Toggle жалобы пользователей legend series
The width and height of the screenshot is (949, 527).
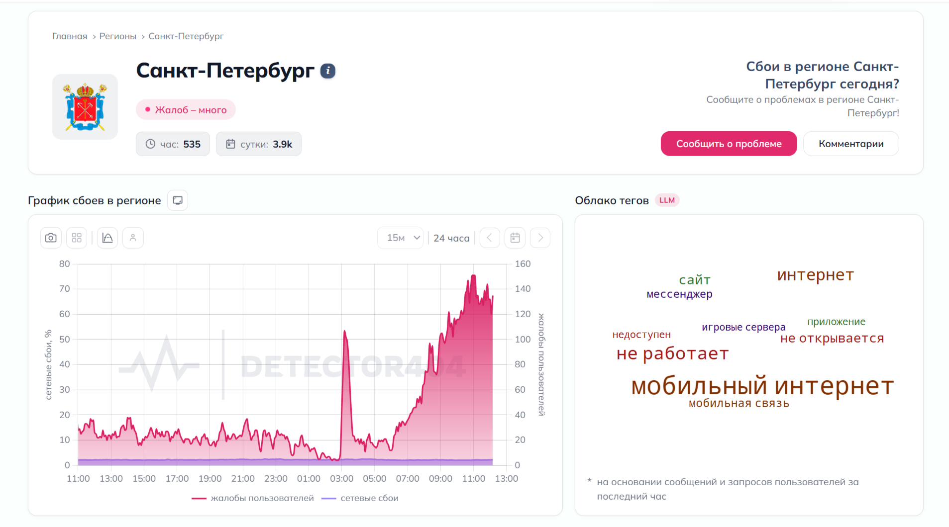253,498
